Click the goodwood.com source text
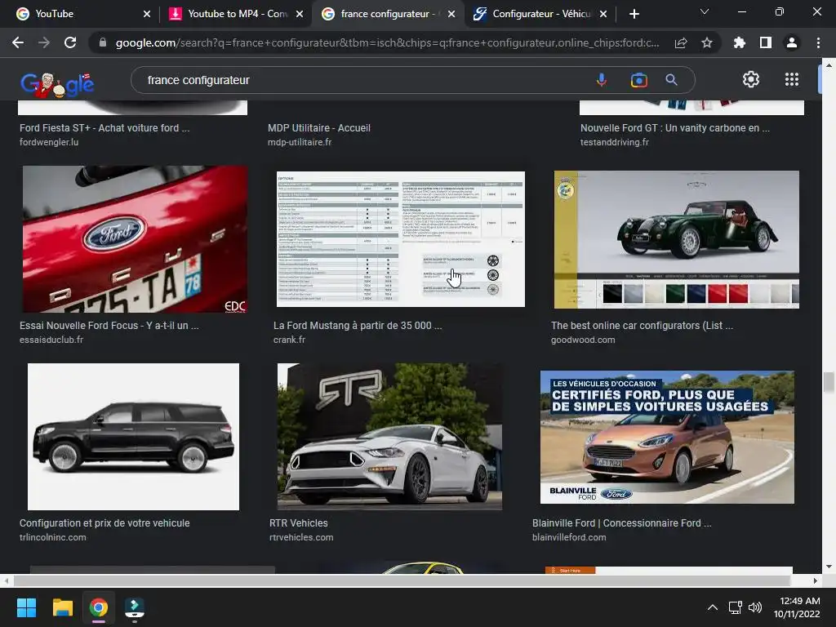836x627 pixels. tap(583, 340)
